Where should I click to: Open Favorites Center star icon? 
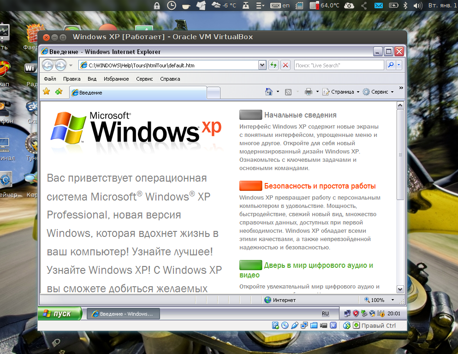pyautogui.click(x=46, y=92)
